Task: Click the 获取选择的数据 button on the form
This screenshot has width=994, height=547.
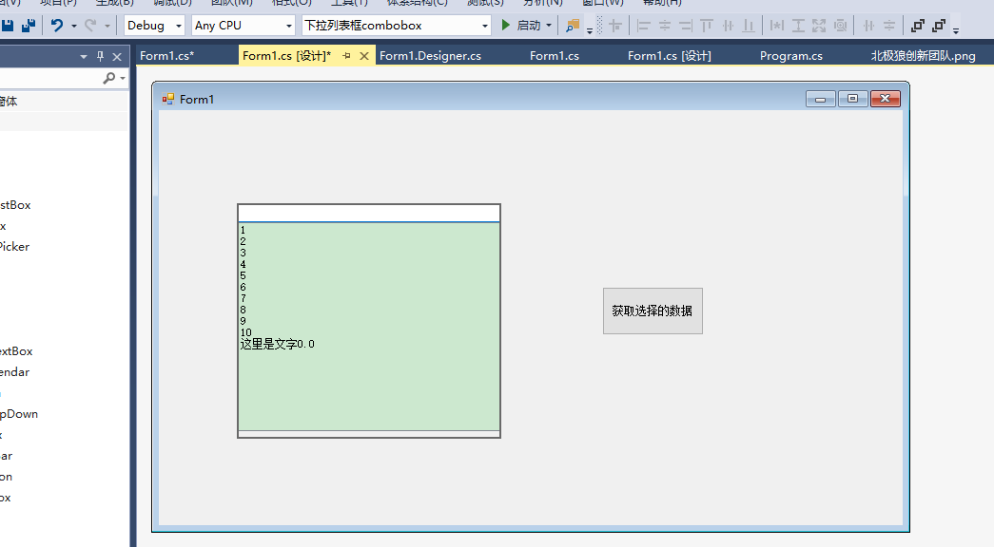Action: [x=653, y=311]
